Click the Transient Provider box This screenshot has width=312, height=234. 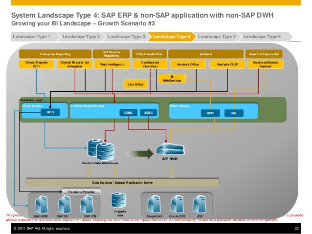click(81, 192)
